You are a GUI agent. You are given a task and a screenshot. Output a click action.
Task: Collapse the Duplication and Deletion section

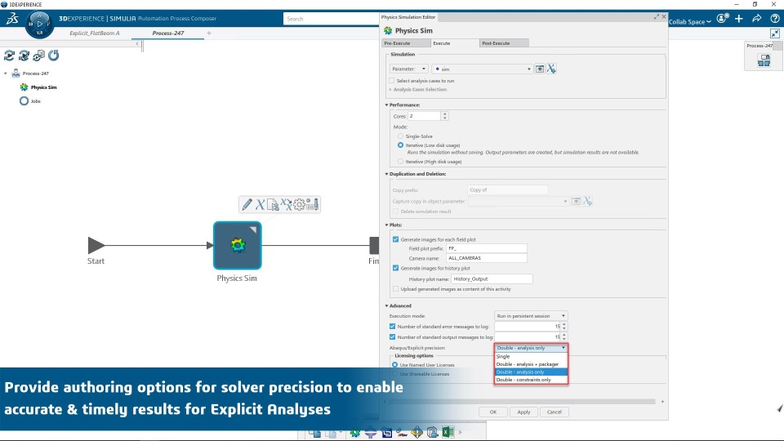coord(386,174)
